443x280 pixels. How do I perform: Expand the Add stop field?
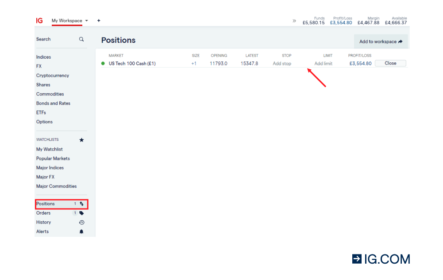(x=282, y=63)
